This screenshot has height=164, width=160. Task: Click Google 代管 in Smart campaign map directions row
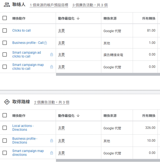[112, 153]
